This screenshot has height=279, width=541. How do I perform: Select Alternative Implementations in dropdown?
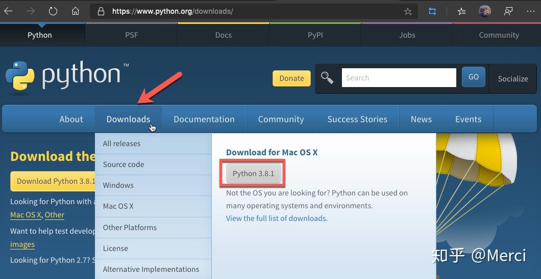coord(153,269)
